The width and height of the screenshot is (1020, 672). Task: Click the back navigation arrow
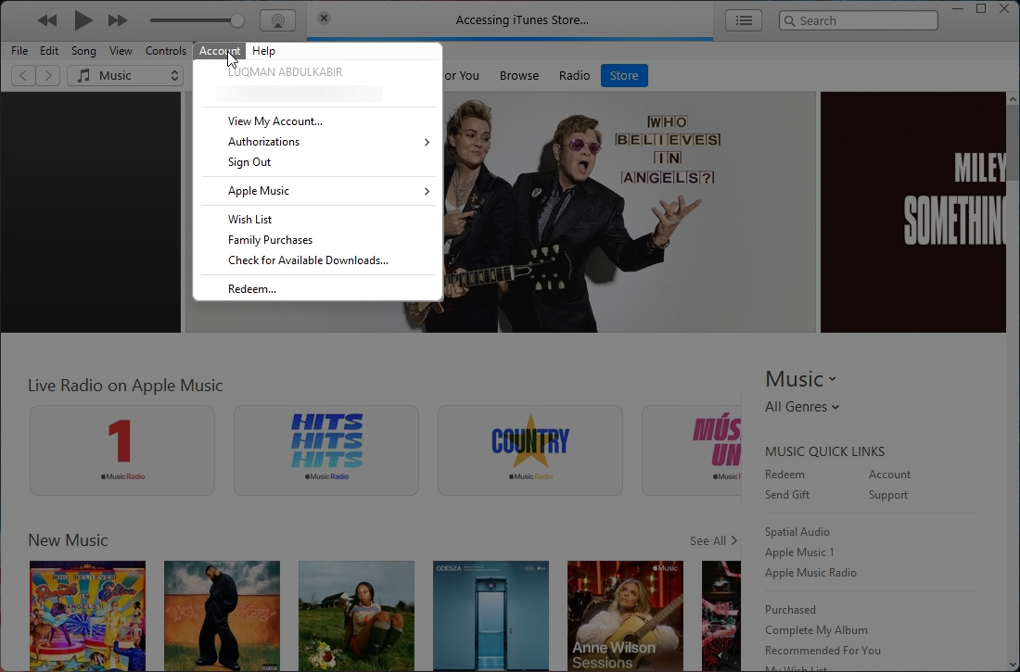click(x=22, y=75)
